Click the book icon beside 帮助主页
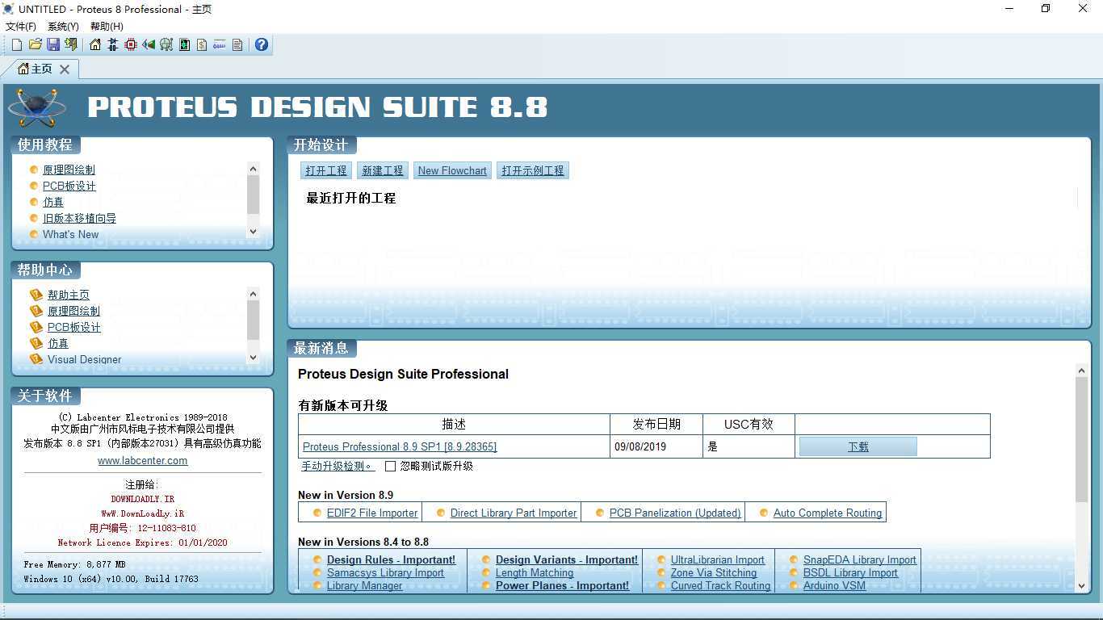The height and width of the screenshot is (620, 1103). click(x=36, y=295)
